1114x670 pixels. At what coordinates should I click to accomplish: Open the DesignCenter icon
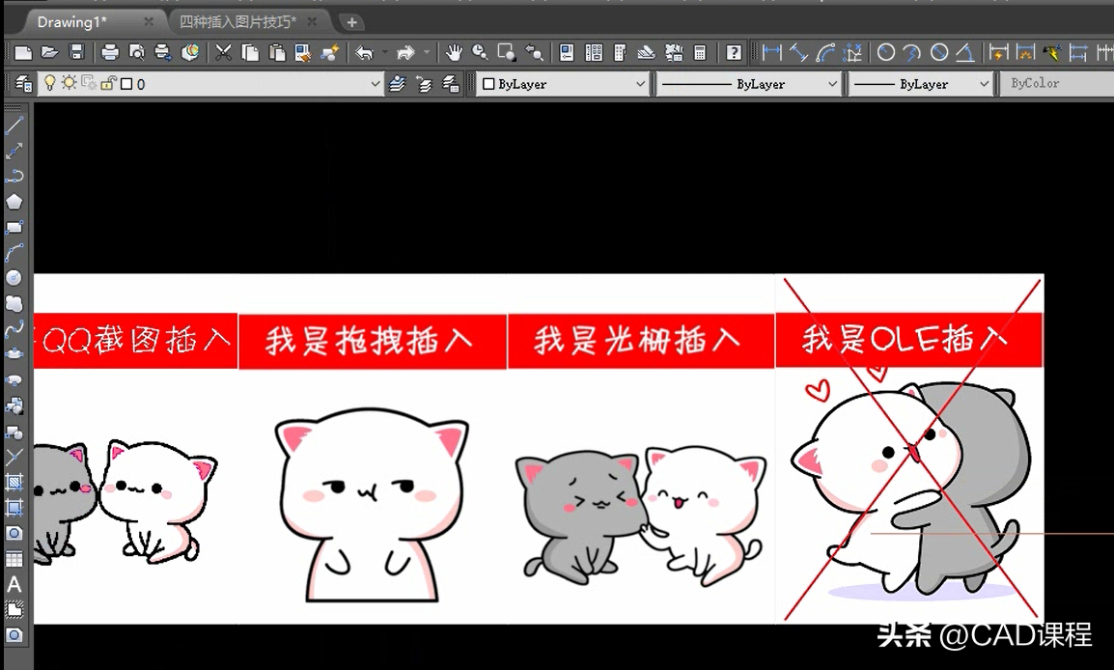pos(594,52)
